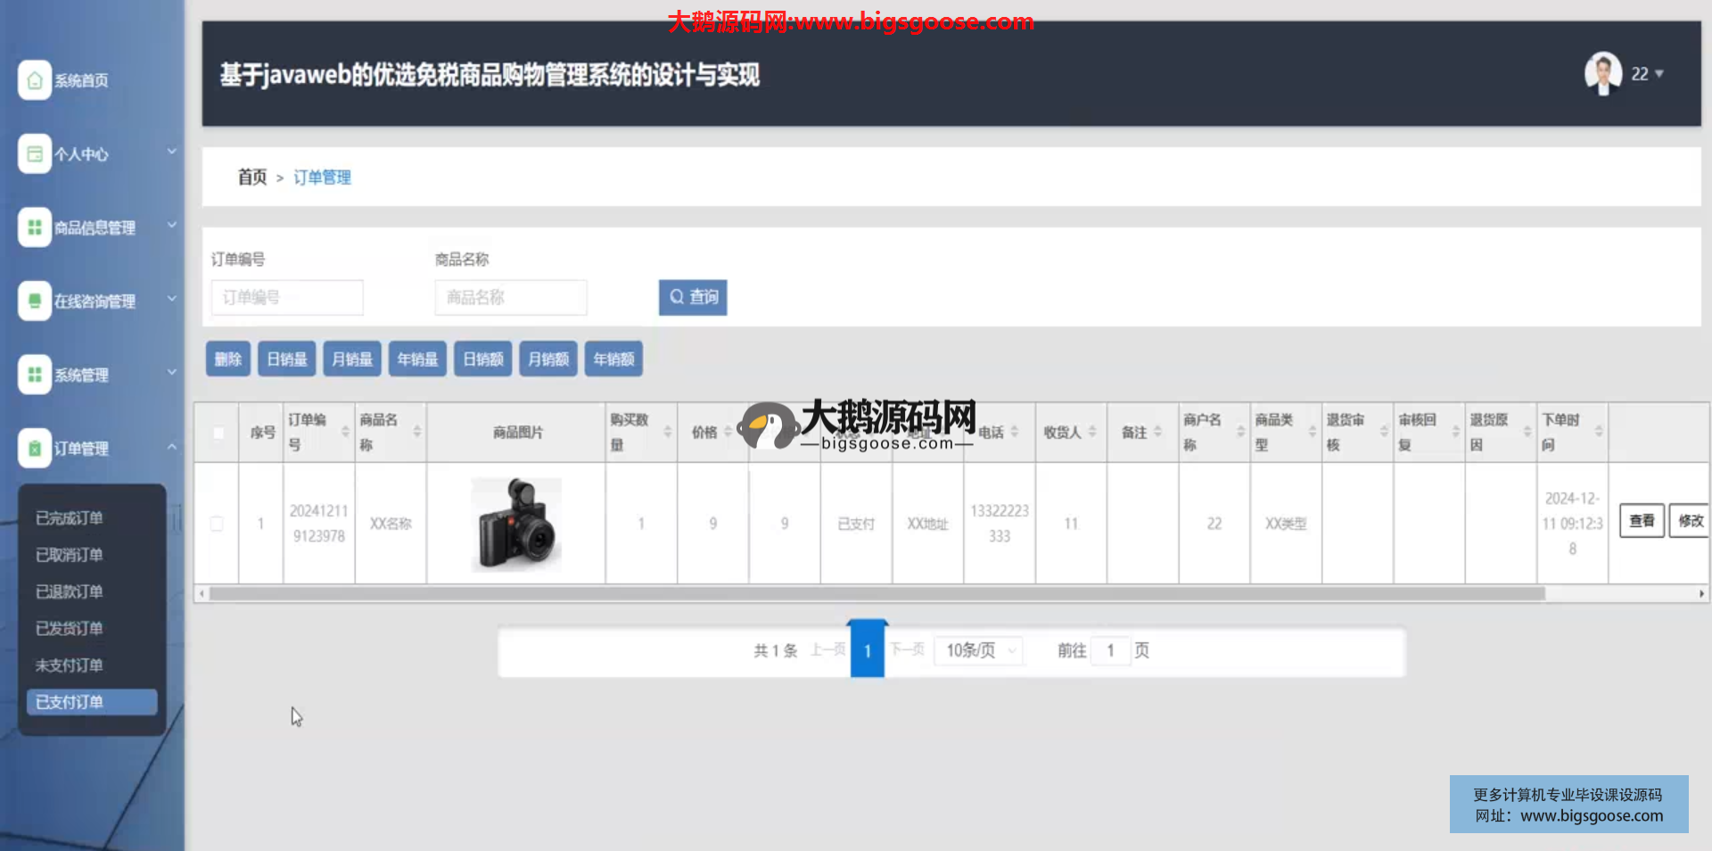The height and width of the screenshot is (851, 1712).
Task: Open the 10条/页 page size dropdown
Action: pyautogui.click(x=979, y=651)
